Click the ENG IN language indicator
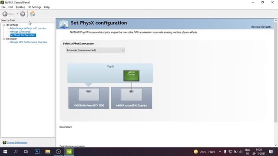 click(247, 152)
